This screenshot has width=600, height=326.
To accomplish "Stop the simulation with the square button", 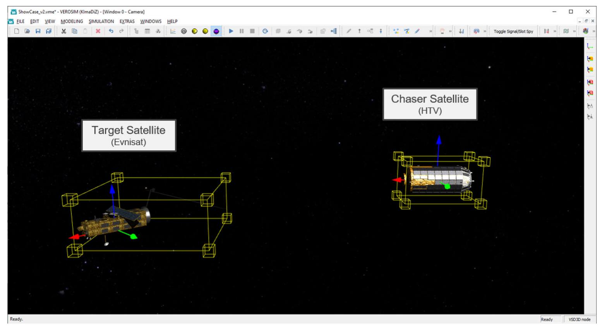I will point(252,31).
